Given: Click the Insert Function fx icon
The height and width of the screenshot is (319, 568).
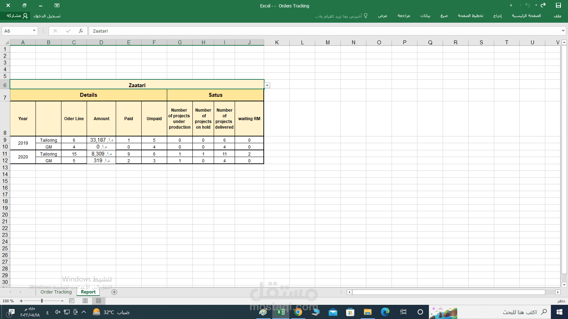Looking at the screenshot, I should [81, 31].
